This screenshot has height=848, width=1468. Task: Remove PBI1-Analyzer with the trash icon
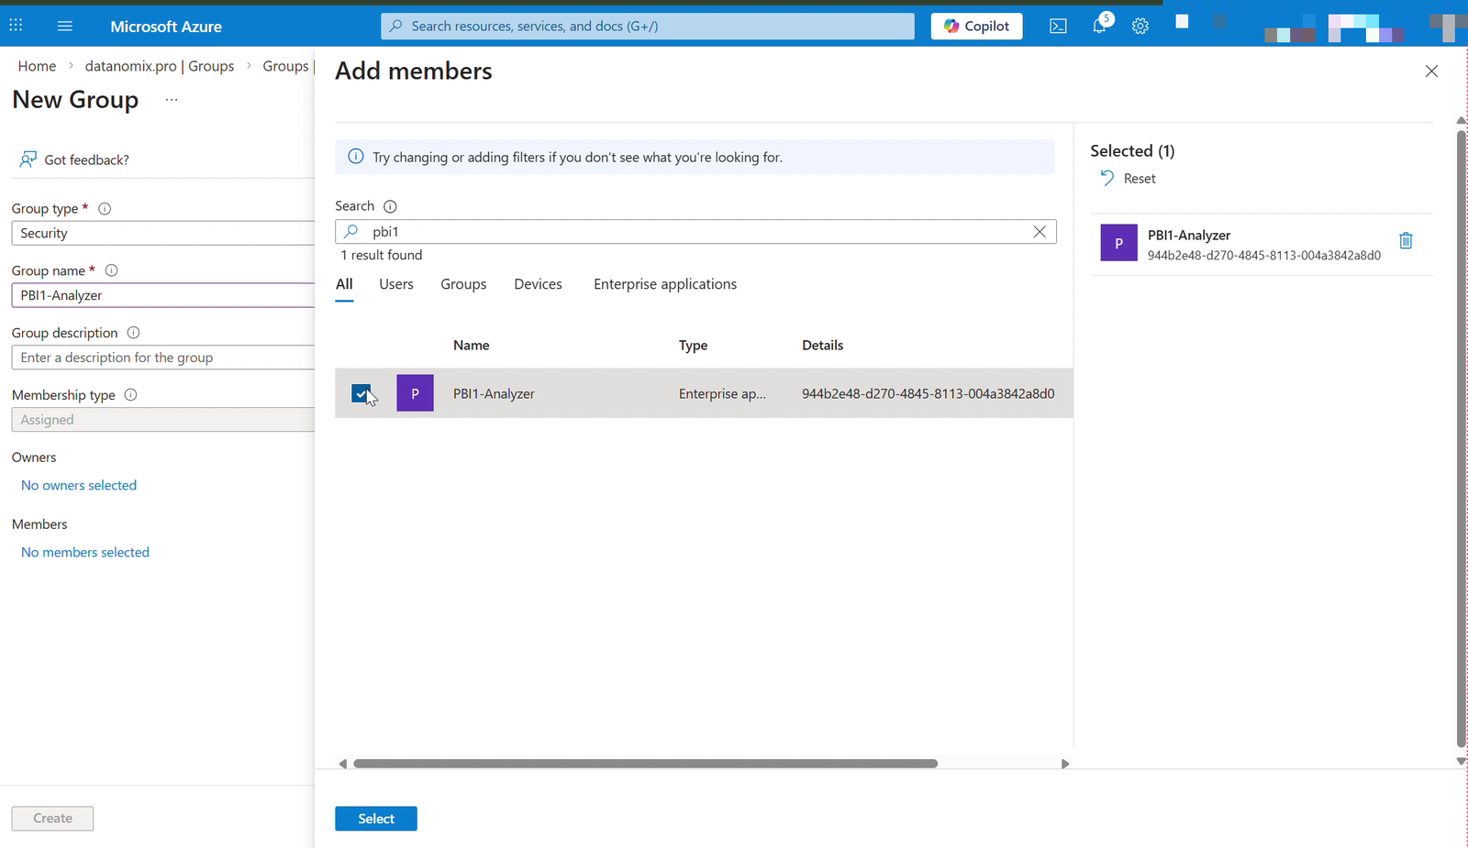point(1406,240)
